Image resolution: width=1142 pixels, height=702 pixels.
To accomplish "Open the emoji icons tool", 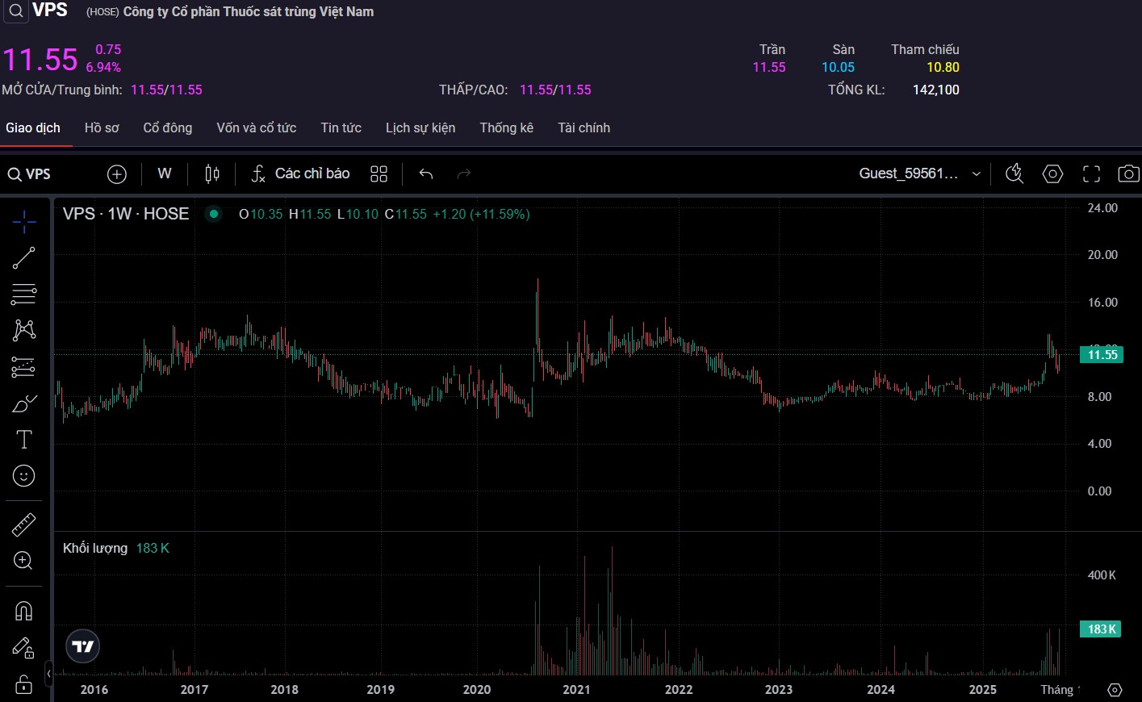I will [24, 476].
